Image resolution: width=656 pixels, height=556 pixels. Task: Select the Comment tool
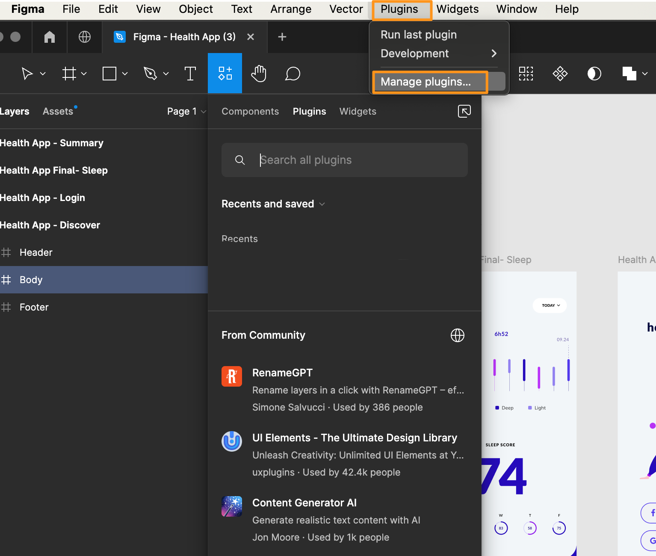click(x=293, y=74)
